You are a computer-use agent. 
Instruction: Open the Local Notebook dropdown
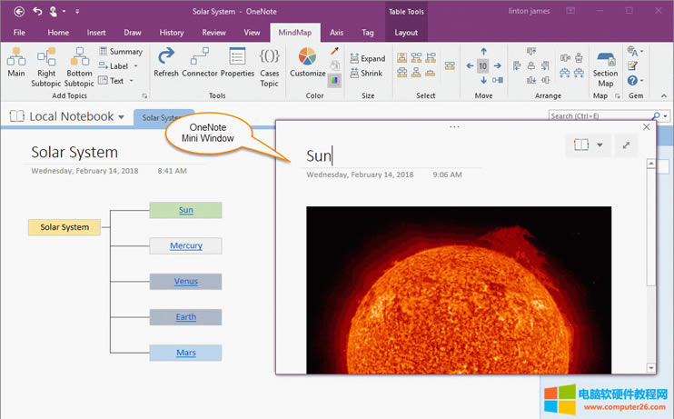[120, 116]
